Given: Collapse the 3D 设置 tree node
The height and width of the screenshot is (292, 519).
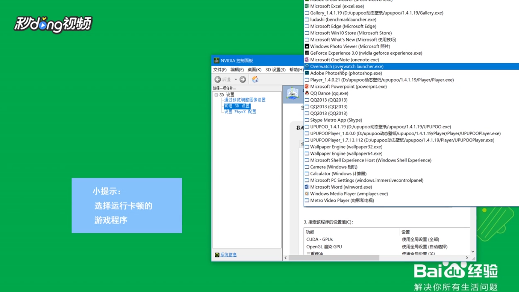Looking at the screenshot, I should point(216,95).
